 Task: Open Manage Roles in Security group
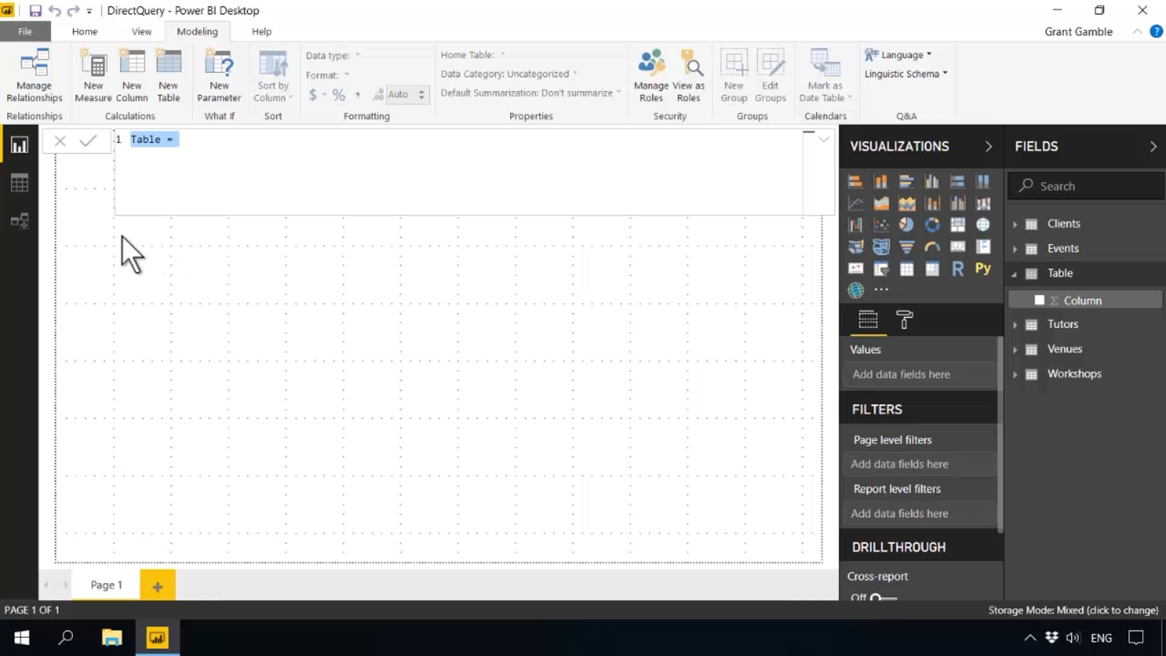(x=651, y=76)
